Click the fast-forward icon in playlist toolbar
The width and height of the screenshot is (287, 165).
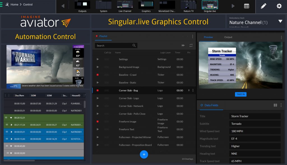point(183,45)
